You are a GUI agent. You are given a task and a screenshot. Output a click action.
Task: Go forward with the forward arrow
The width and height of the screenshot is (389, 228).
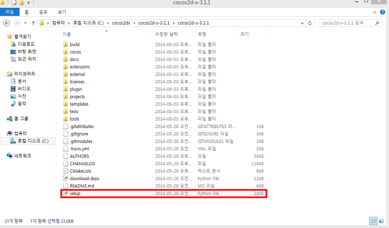tap(17, 23)
